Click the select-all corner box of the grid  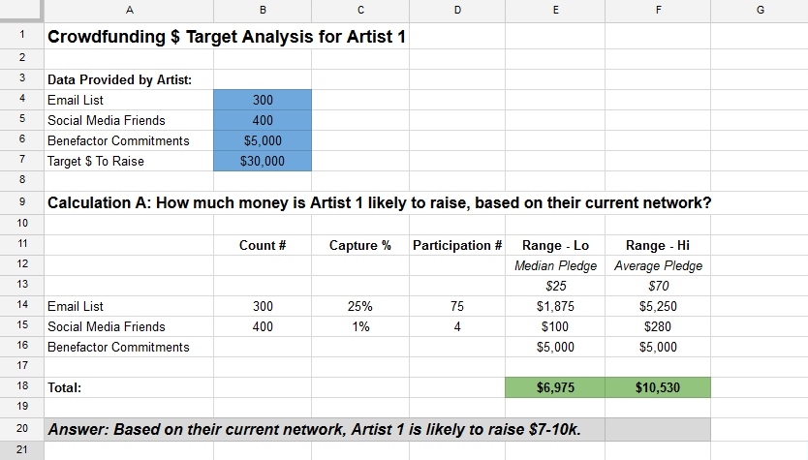coord(21,11)
